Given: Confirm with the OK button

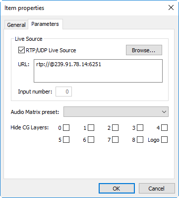Looking at the screenshot, I should pyautogui.click(x=117, y=189).
